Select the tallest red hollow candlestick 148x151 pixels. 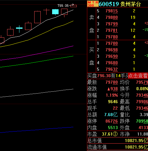click(x=37, y=17)
